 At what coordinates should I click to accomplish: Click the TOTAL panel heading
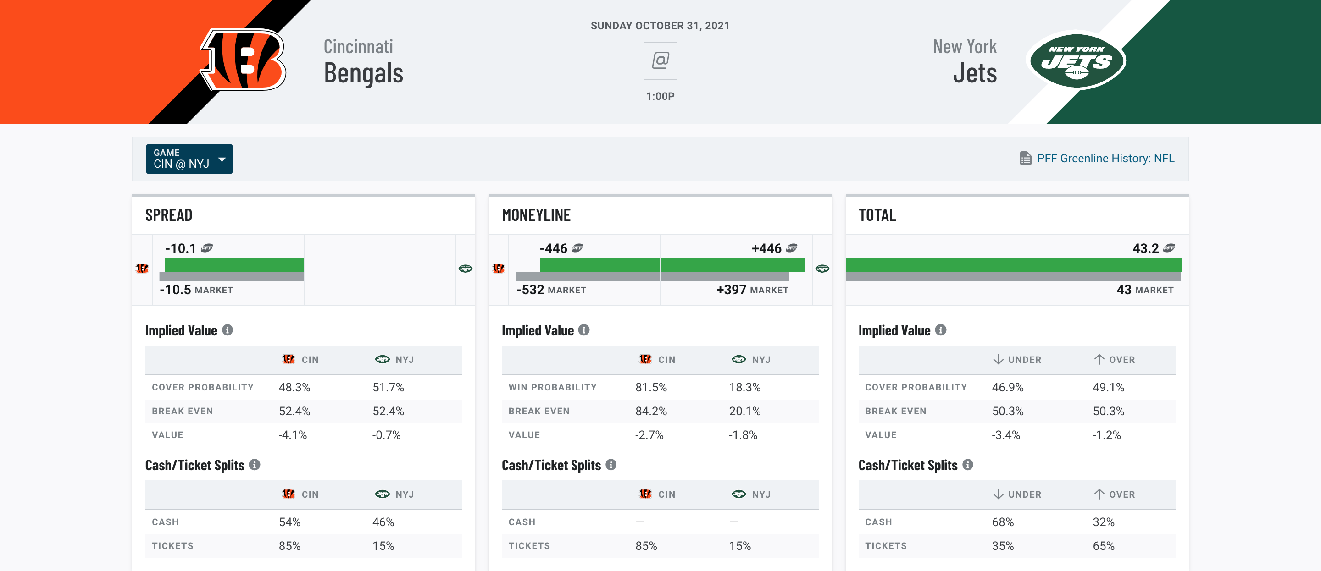(877, 215)
